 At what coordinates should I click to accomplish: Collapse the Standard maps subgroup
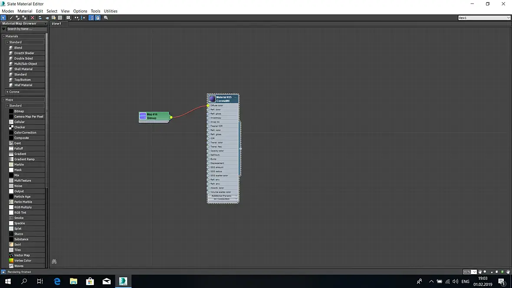coord(7,105)
